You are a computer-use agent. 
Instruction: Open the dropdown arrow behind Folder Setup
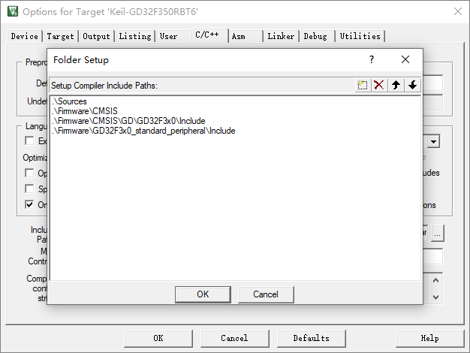tap(434, 141)
